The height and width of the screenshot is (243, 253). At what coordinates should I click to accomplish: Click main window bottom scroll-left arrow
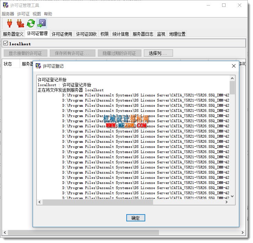5,233
